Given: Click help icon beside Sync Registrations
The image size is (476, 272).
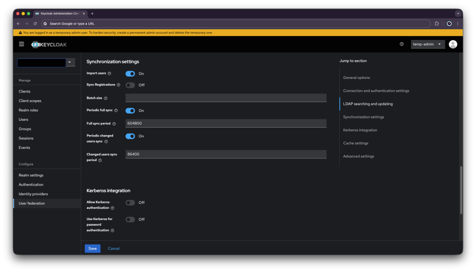Looking at the screenshot, I should click(x=119, y=85).
